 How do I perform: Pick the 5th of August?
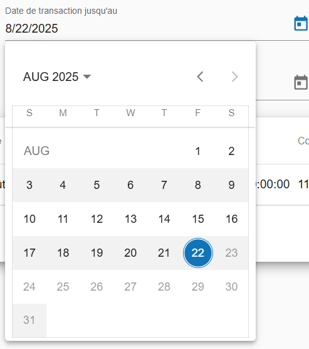pos(97,185)
